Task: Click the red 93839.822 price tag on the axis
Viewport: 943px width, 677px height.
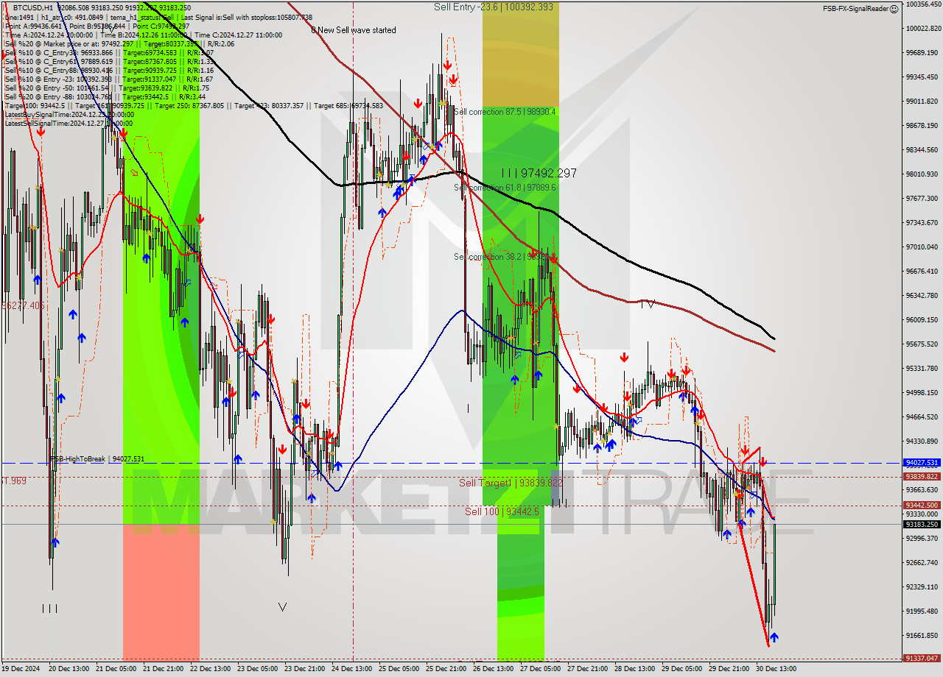Action: click(921, 477)
